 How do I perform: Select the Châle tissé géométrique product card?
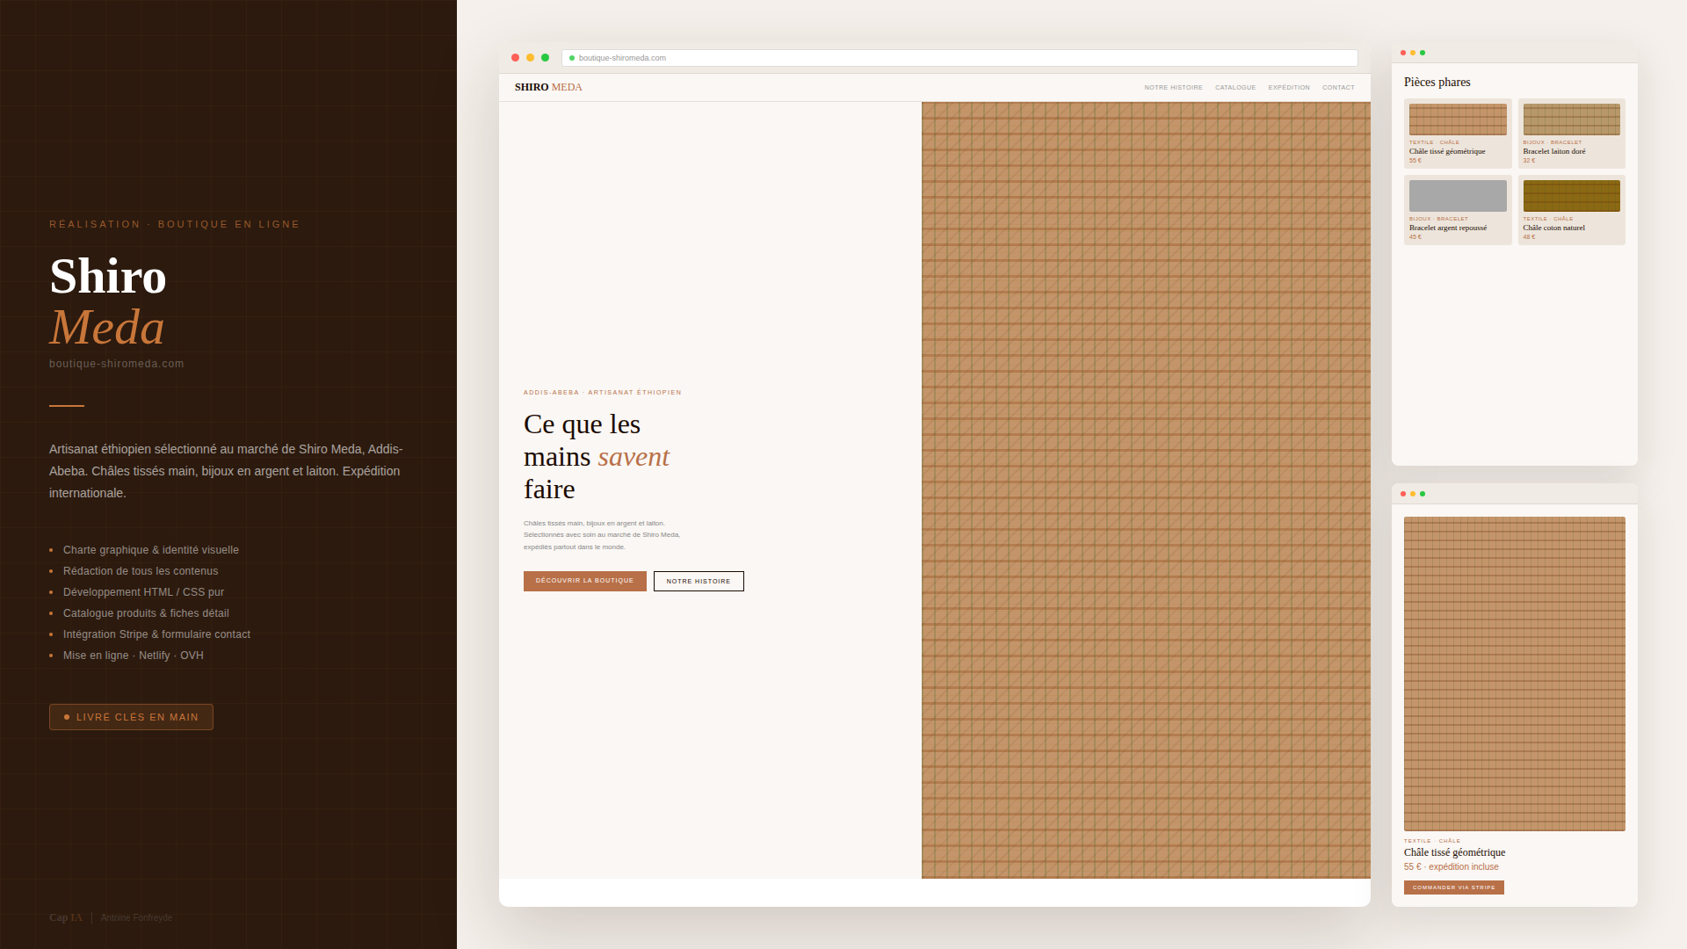pos(1457,134)
